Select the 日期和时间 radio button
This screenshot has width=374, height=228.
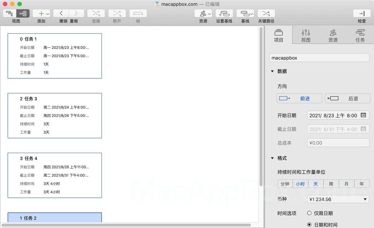coord(309,225)
